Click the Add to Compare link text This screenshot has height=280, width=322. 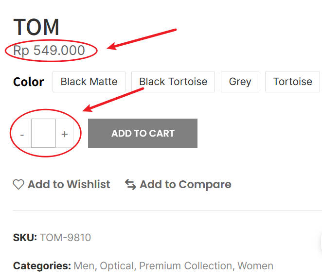click(x=185, y=184)
